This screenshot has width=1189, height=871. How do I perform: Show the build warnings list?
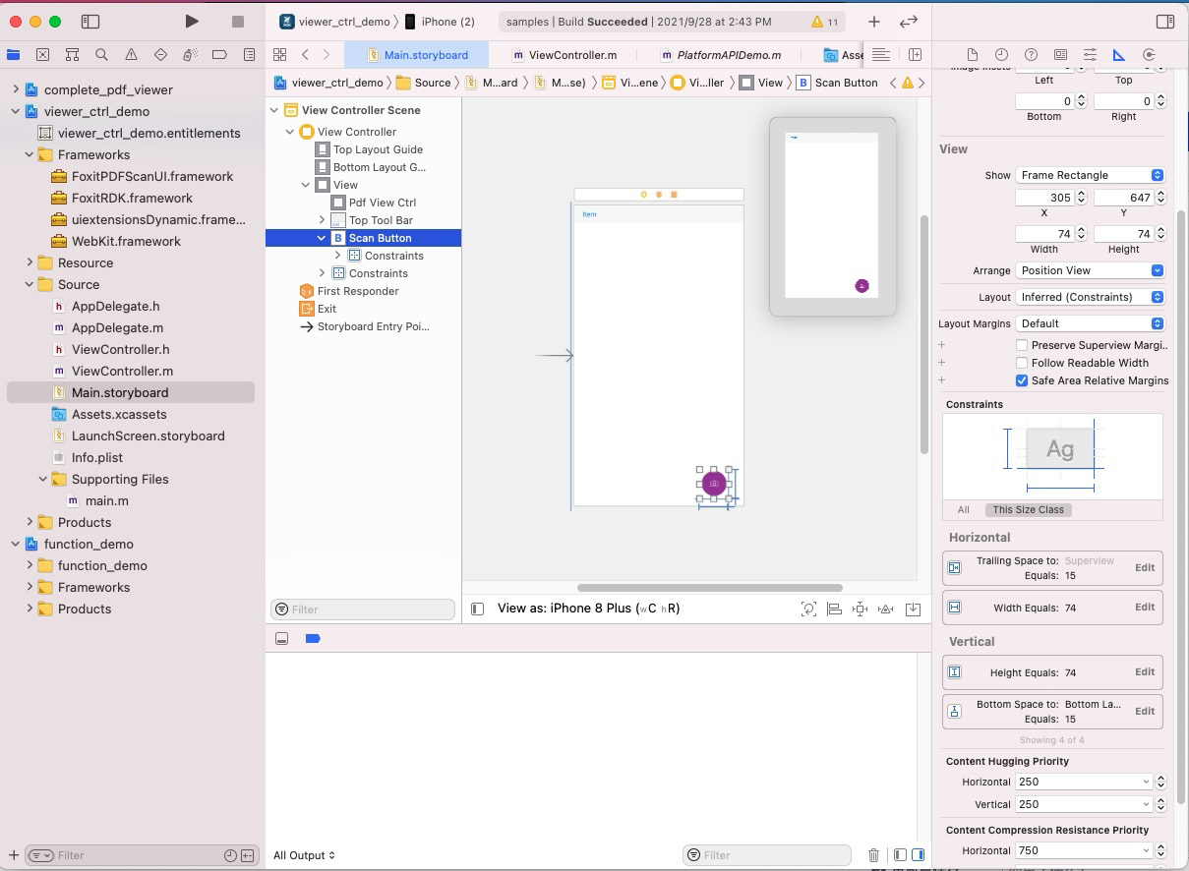tap(824, 21)
